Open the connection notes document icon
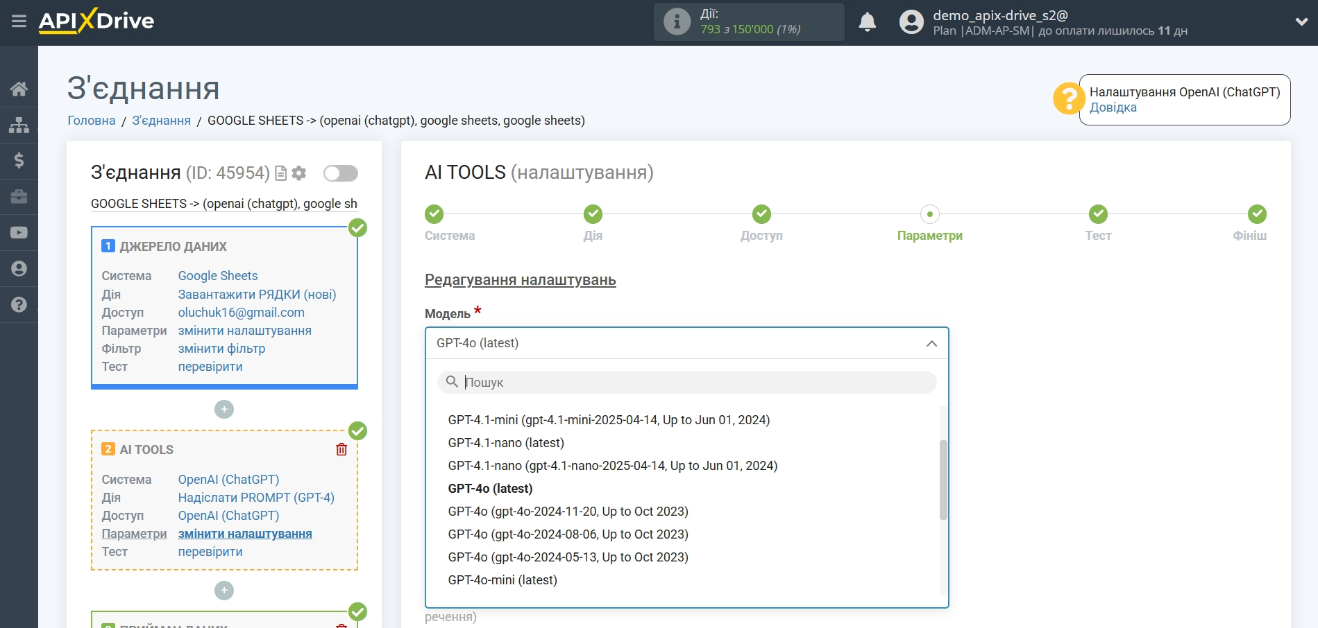 click(280, 173)
